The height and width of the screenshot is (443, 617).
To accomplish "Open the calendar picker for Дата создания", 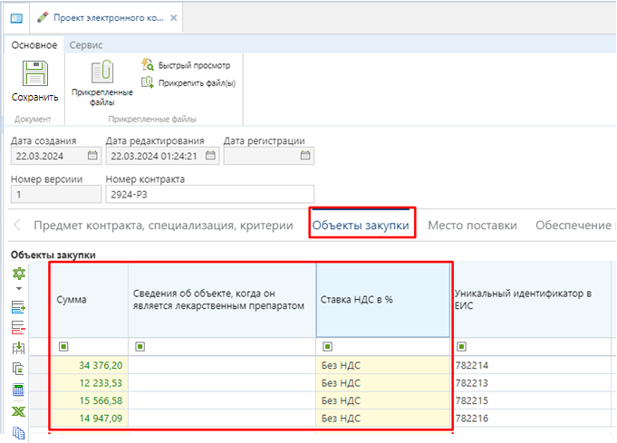I will click(x=92, y=156).
